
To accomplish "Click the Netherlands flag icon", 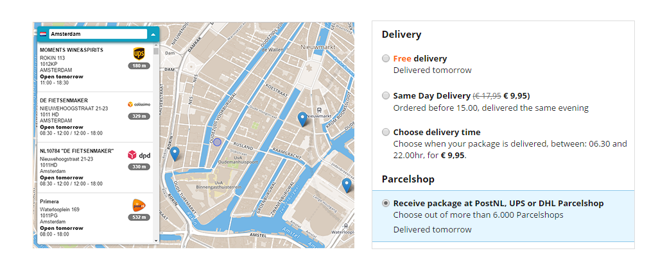I will (43, 34).
